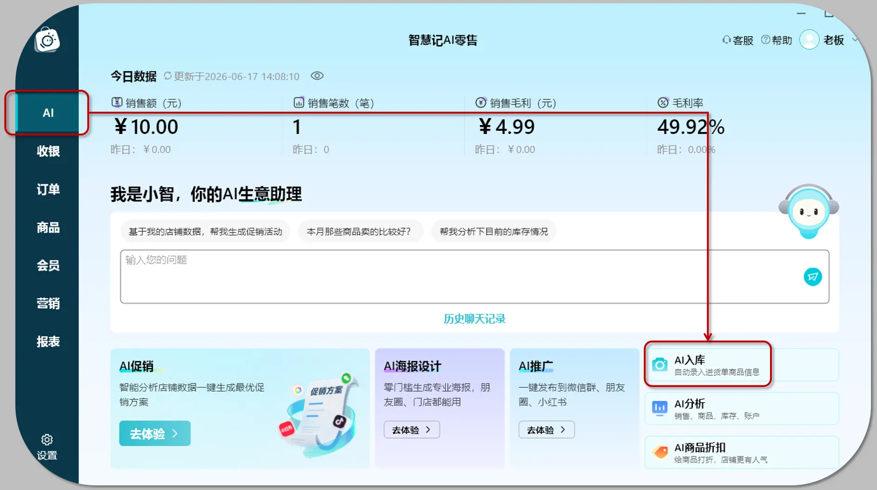Screen dimensions: 877x490
Task: Toggle the eye icon to hide today's data
Action: tap(317, 76)
